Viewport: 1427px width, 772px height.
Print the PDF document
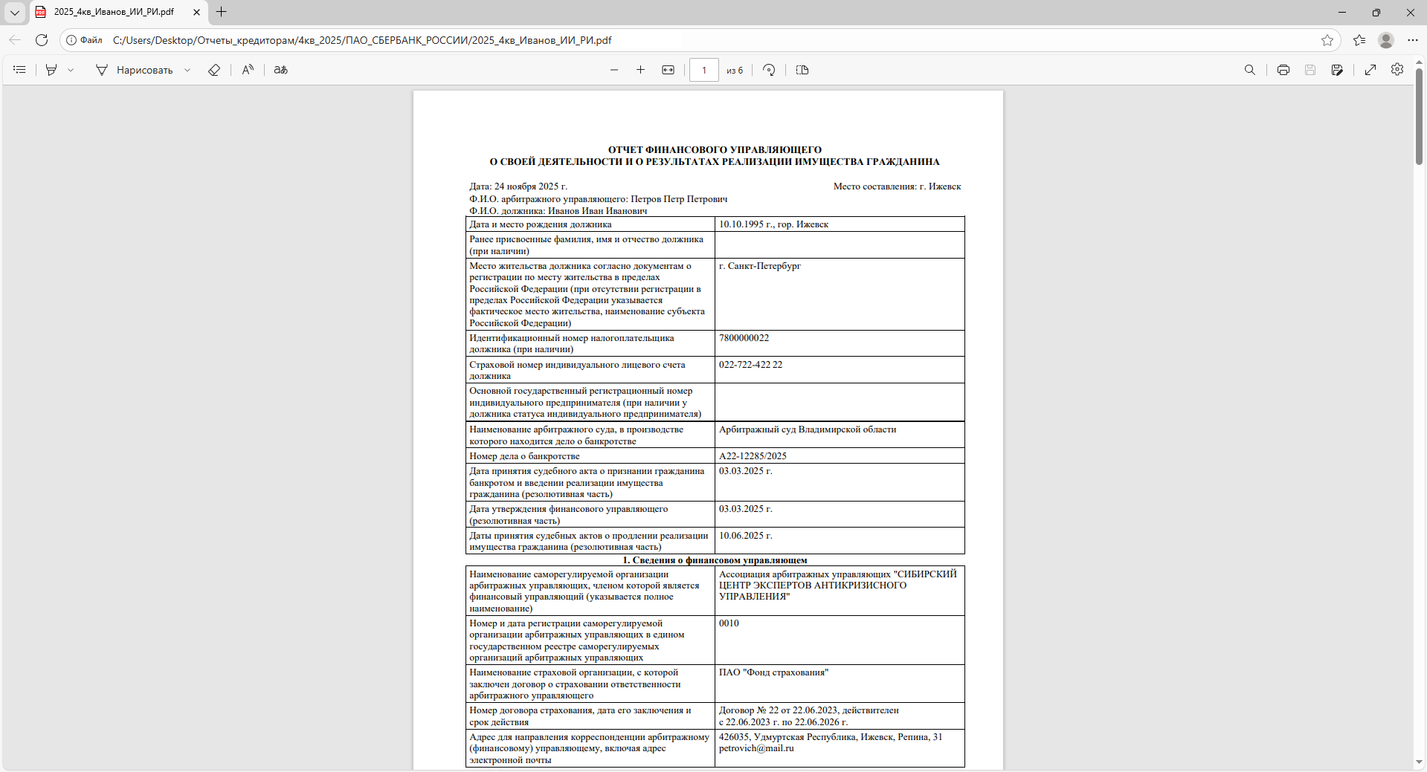[1283, 70]
